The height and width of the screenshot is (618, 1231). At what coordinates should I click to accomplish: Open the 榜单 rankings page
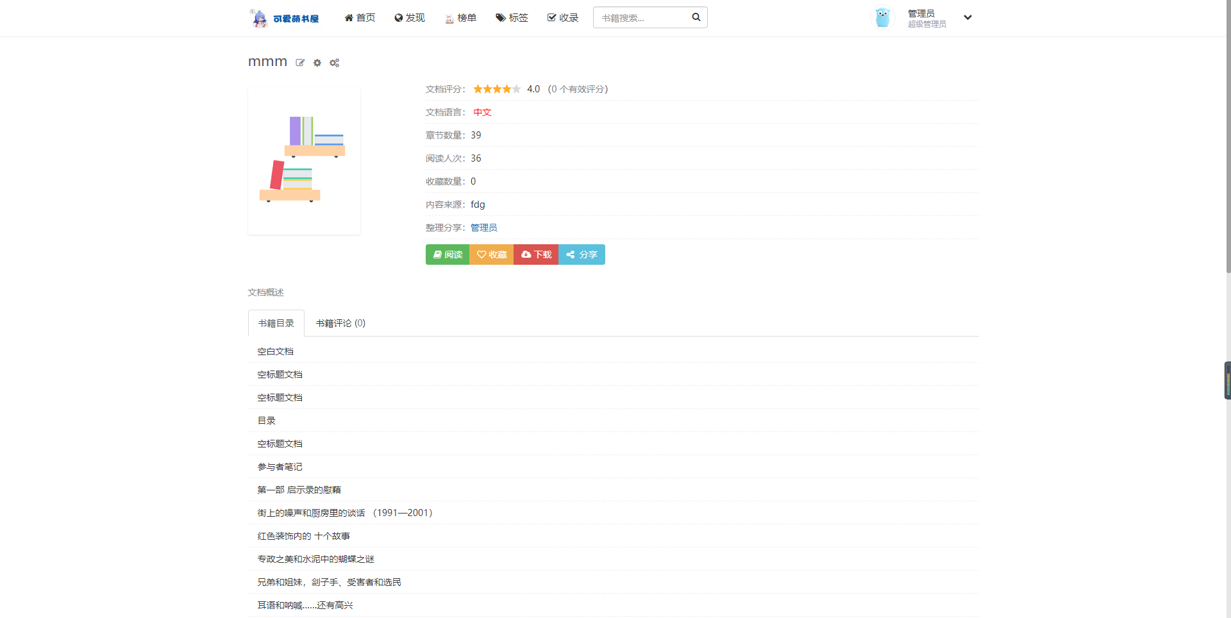click(x=460, y=18)
